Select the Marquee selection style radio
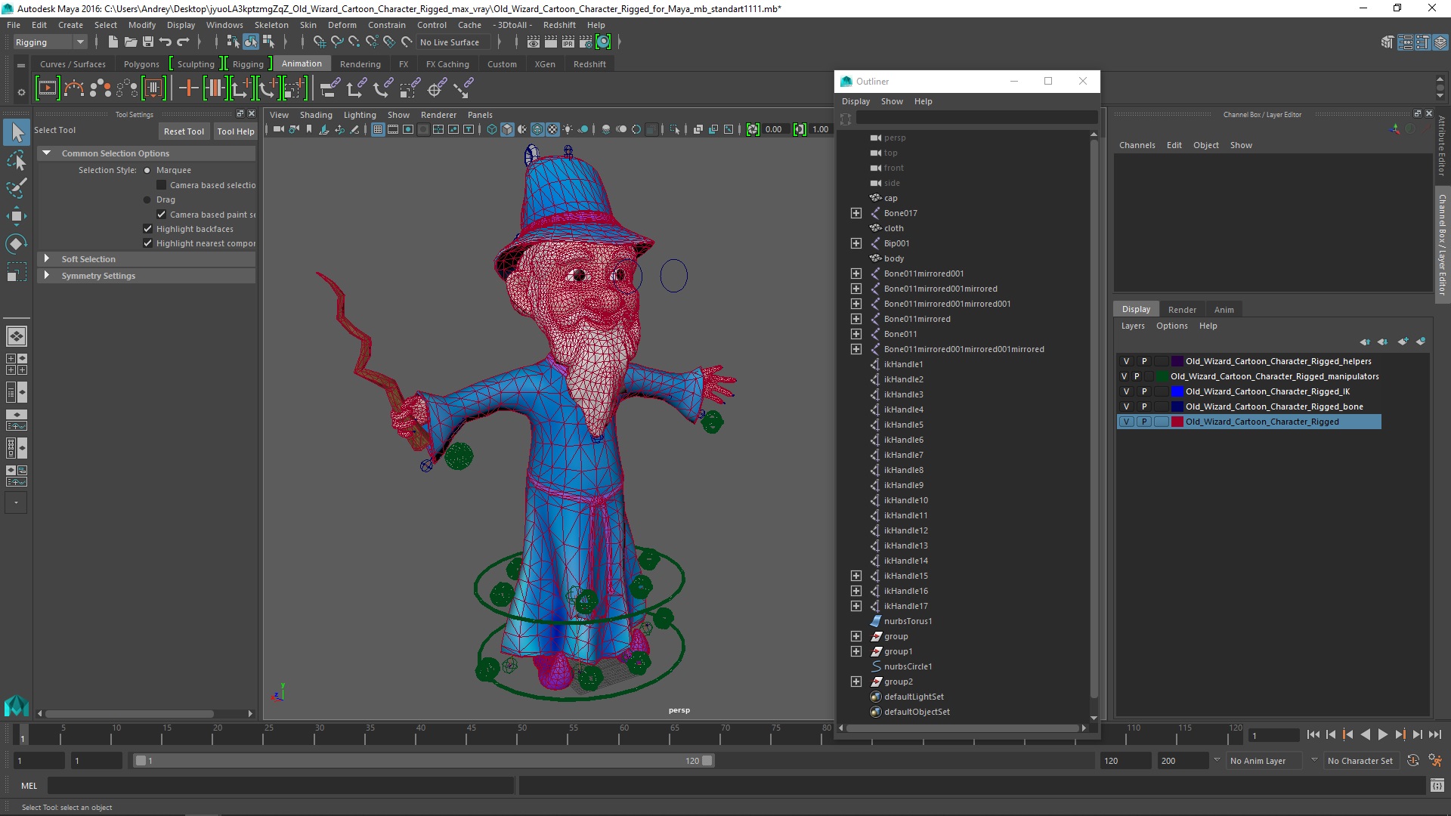Viewport: 1451px width, 816px height. tap(147, 171)
